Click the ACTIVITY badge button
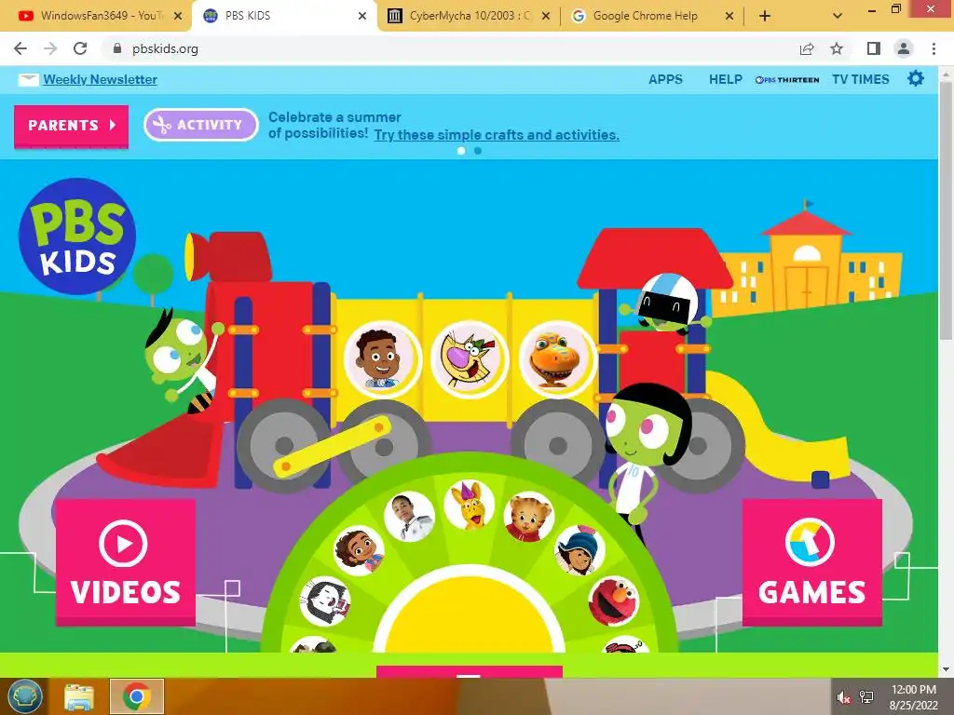The image size is (954, 715). coord(201,125)
